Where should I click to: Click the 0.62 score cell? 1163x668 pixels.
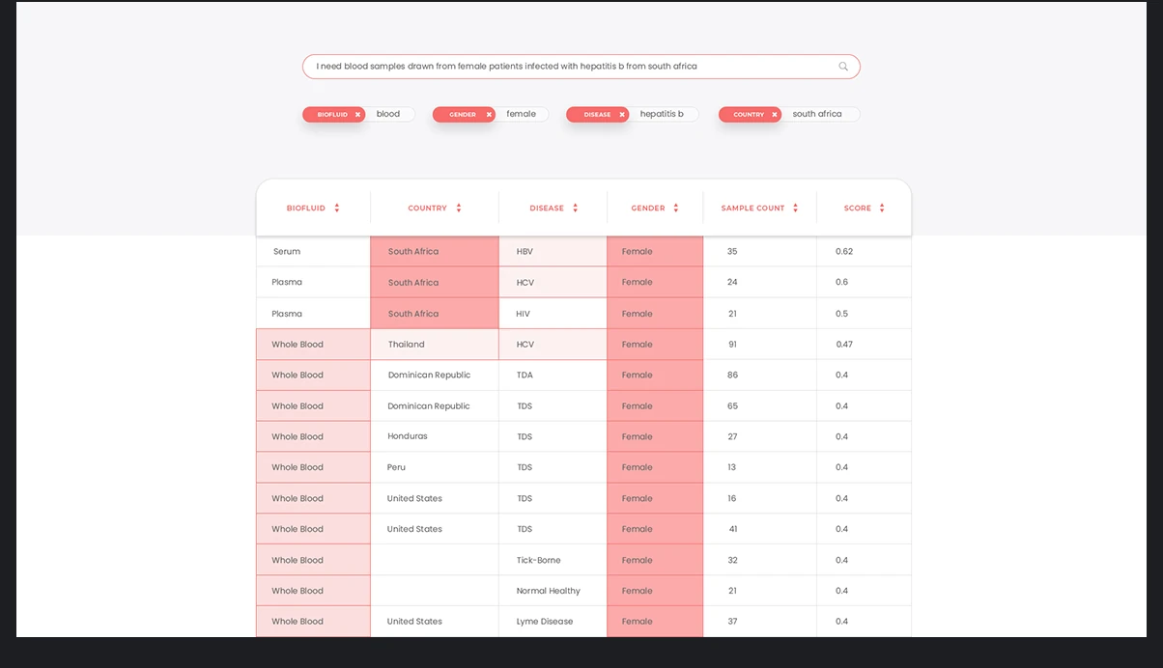click(864, 251)
